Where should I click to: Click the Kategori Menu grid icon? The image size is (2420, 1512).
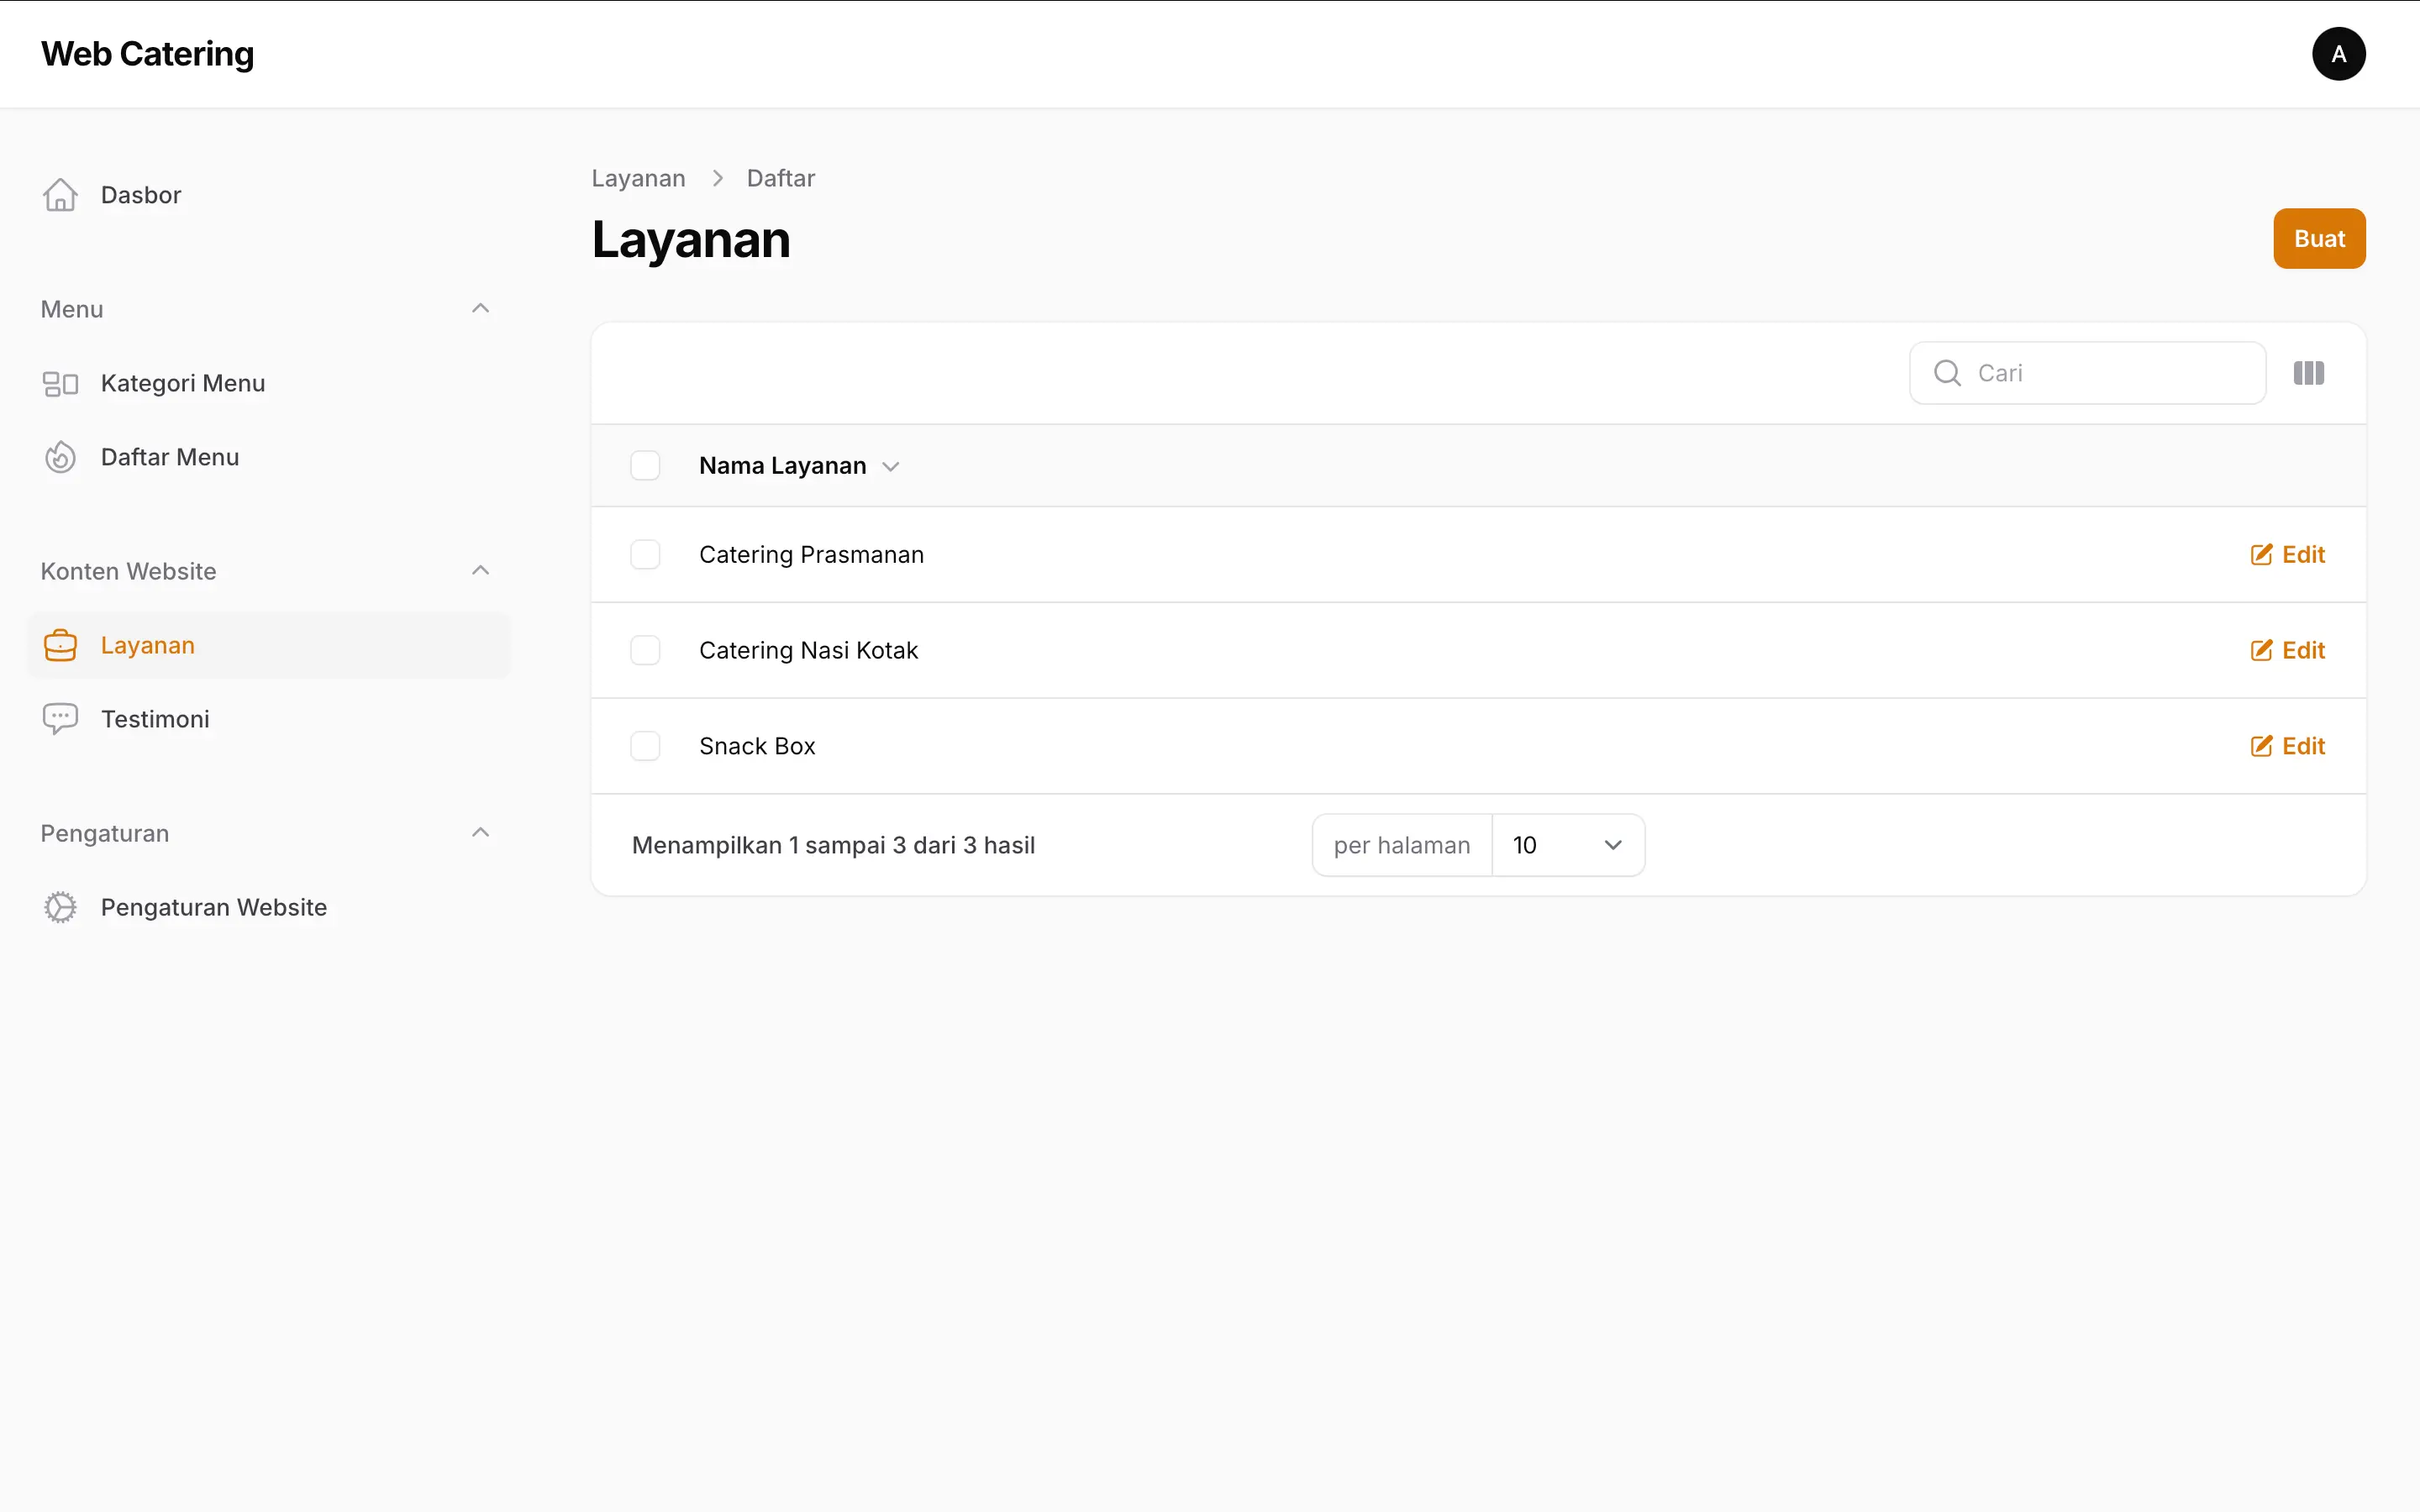click(60, 384)
